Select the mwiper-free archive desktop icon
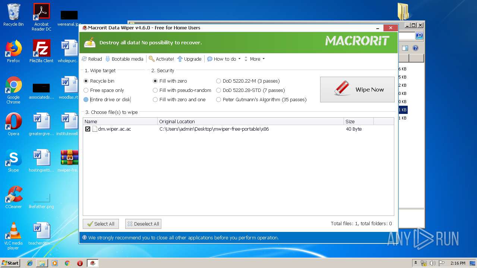The width and height of the screenshot is (477, 268). coord(69,161)
